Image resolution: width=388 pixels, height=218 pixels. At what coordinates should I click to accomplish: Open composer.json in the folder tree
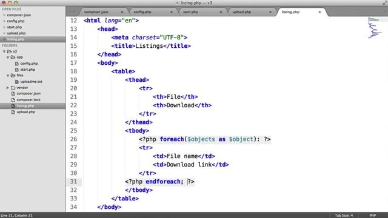pyautogui.click(x=28, y=94)
